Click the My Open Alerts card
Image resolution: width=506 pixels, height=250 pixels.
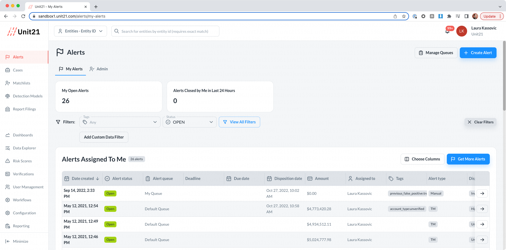click(x=109, y=97)
